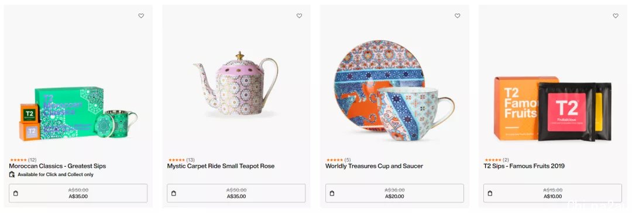This screenshot has height=213, width=632.
Task: Toggle heart on T2 Sips Famous Fruits
Action: (x=616, y=16)
